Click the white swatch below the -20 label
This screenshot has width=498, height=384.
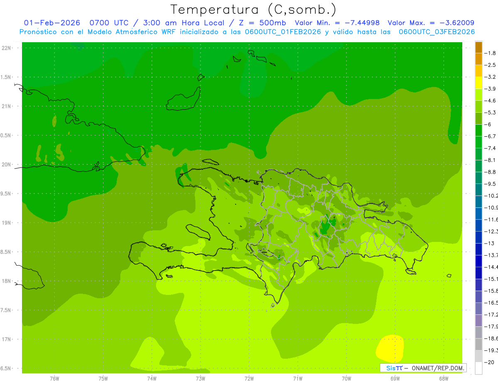point(478,368)
